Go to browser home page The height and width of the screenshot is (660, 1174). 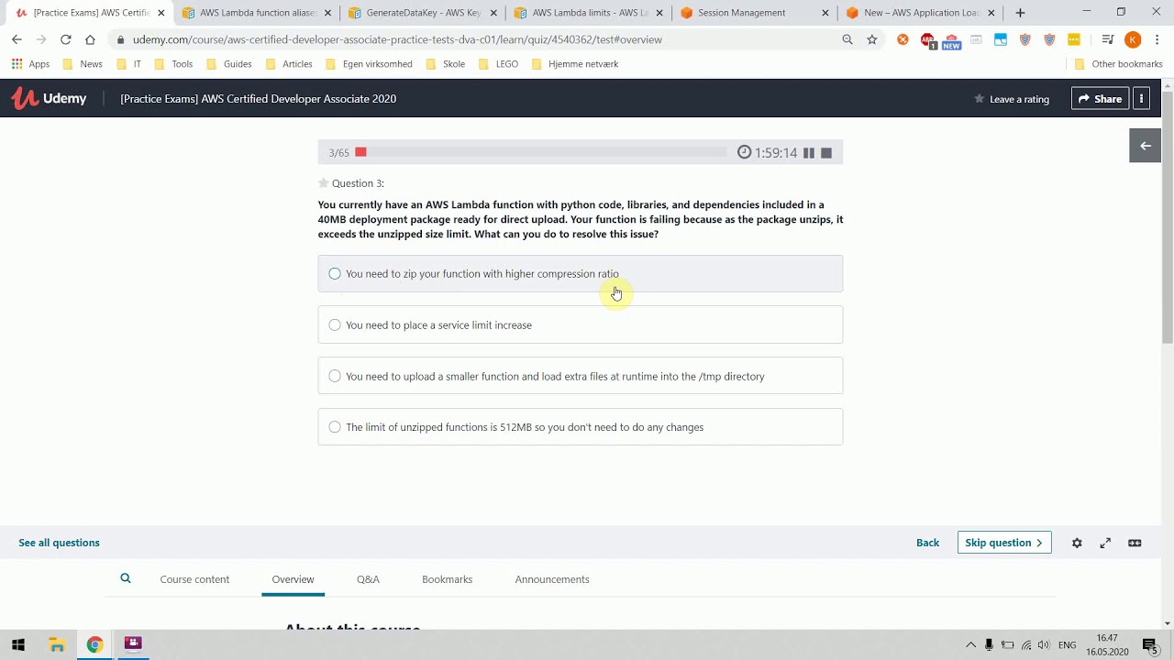(90, 39)
